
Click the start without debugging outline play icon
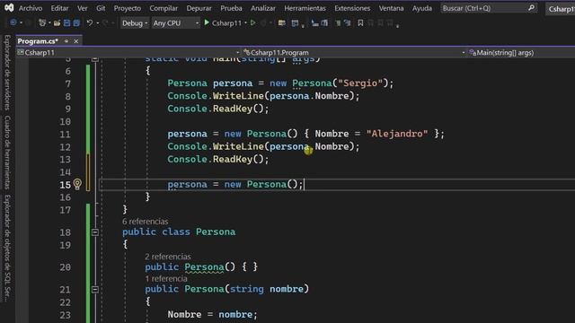pyautogui.click(x=252, y=23)
